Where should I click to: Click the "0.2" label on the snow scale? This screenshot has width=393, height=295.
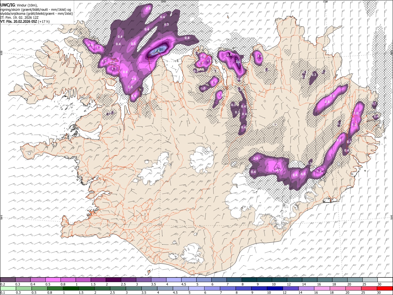tap(3, 284)
